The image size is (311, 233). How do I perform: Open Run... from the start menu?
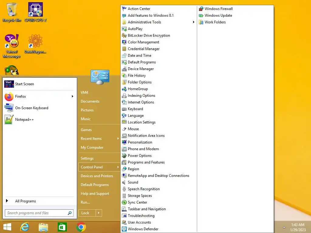pyautogui.click(x=85, y=202)
